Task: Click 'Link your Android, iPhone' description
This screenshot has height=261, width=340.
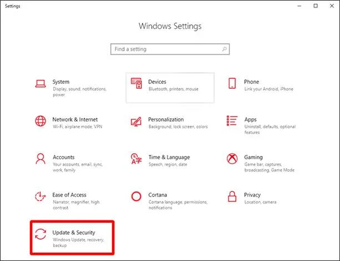Action: pyautogui.click(x=268, y=89)
